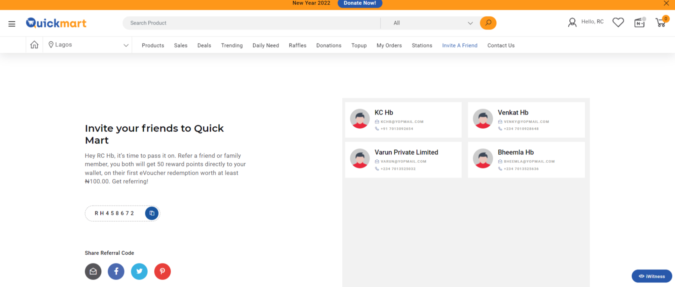Click into the Search Product field
675x287 pixels.
click(x=251, y=23)
